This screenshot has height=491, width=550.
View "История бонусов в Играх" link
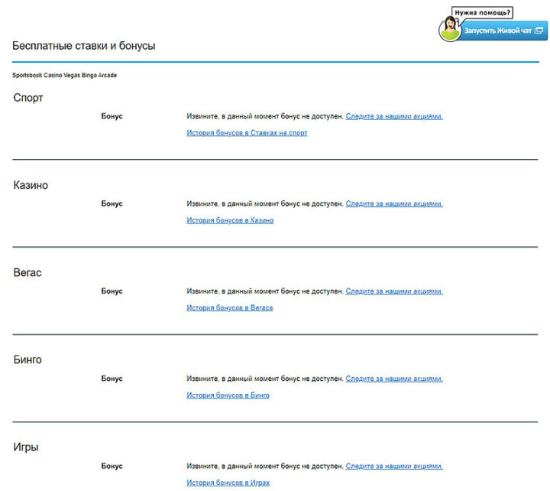[228, 483]
